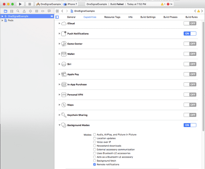Open the Info tab
205x169 pixels.
130,17
